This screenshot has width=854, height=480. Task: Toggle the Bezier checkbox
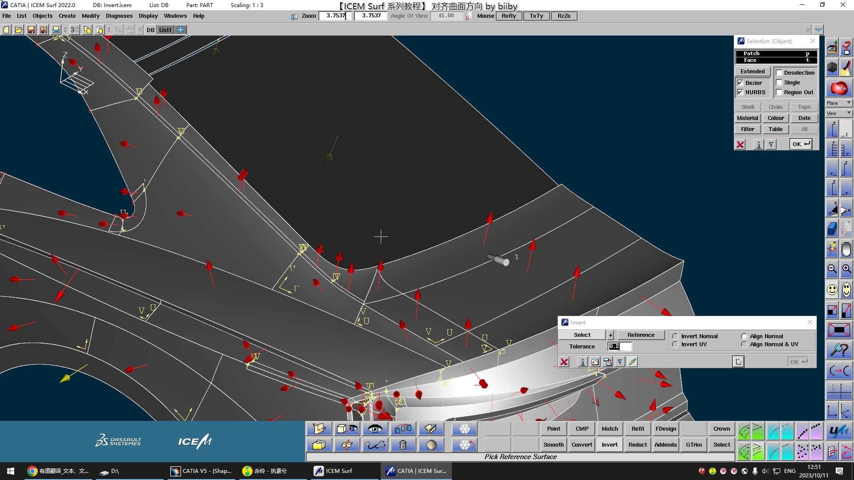pyautogui.click(x=740, y=83)
